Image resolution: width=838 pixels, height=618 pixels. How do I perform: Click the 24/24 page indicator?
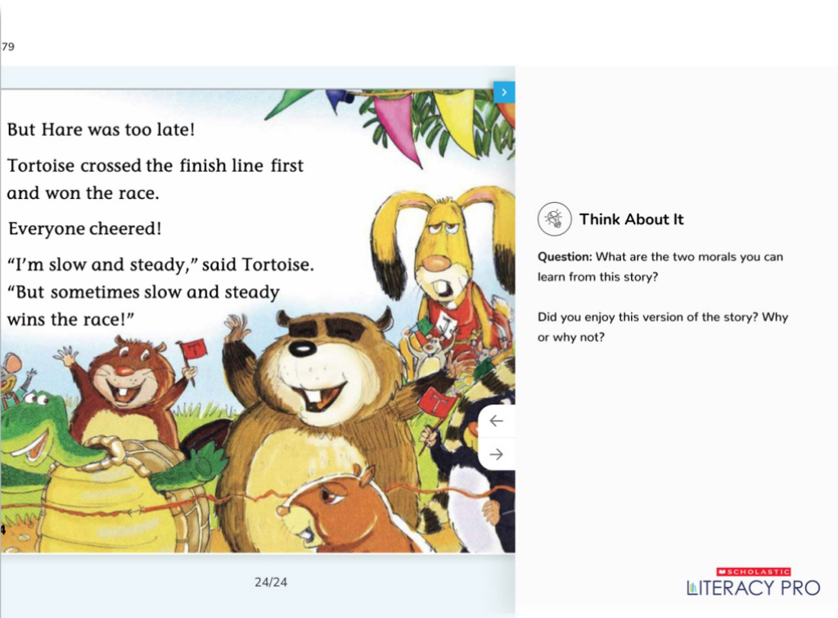[271, 582]
